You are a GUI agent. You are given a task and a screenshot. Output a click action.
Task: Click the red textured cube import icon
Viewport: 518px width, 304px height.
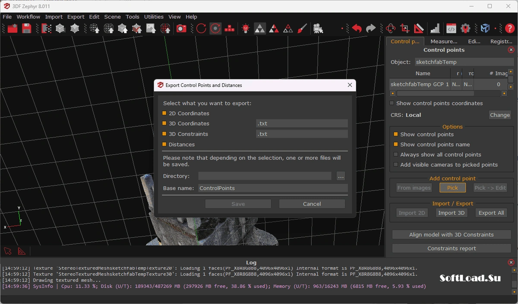(x=137, y=28)
